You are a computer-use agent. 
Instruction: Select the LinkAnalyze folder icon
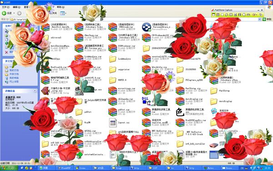pyautogui.click(x=113, y=59)
